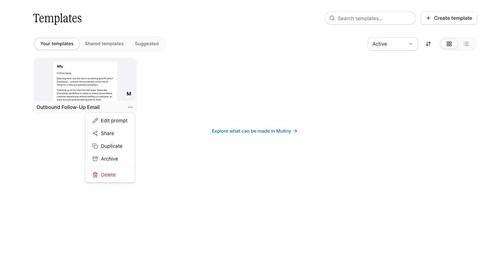
Task: Open the Suggested tab
Action: pyautogui.click(x=147, y=44)
